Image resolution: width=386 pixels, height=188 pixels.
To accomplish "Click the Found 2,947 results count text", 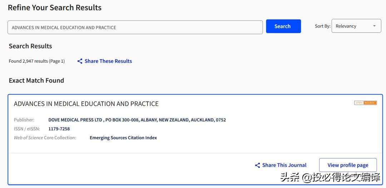I will pyautogui.click(x=37, y=61).
